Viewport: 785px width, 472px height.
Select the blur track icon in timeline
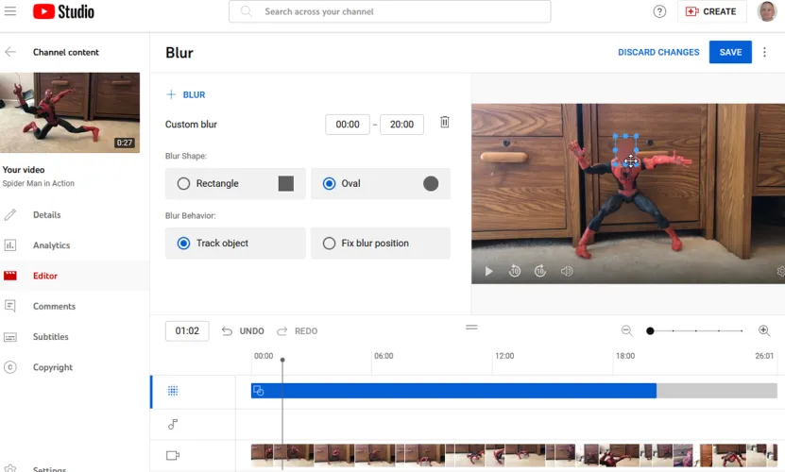coord(173,391)
